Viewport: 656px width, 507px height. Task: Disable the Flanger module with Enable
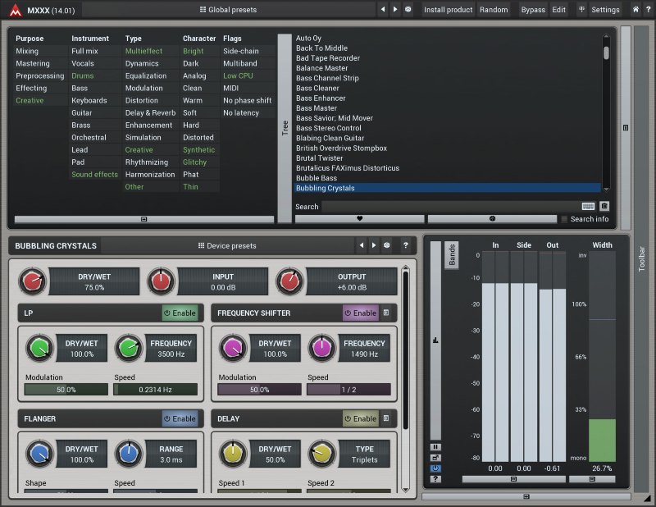coord(180,418)
